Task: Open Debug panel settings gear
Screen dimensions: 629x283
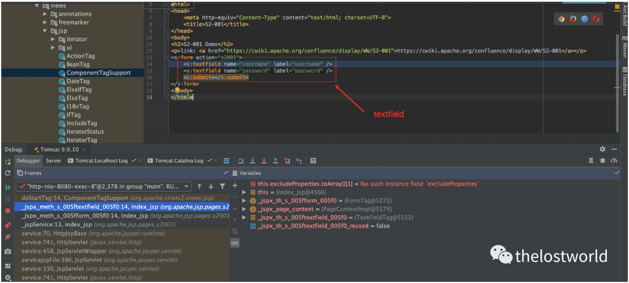Action: point(603,149)
